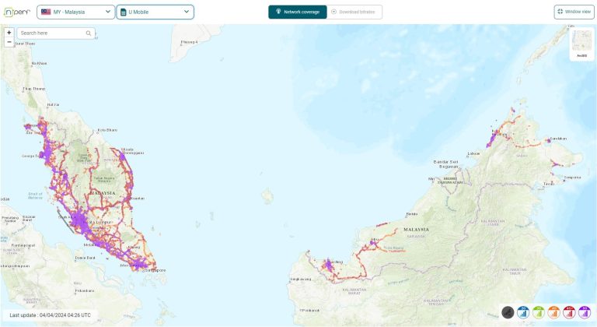597x327 pixels.
Task: Click the Window view button
Action: 574,12
